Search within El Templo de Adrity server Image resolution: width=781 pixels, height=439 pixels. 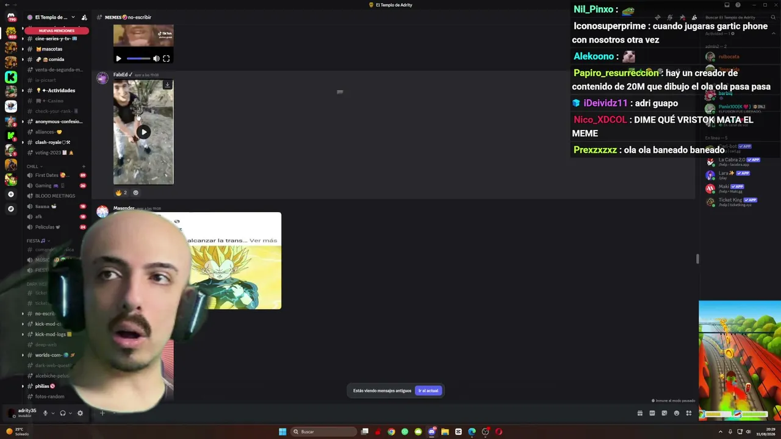739,17
